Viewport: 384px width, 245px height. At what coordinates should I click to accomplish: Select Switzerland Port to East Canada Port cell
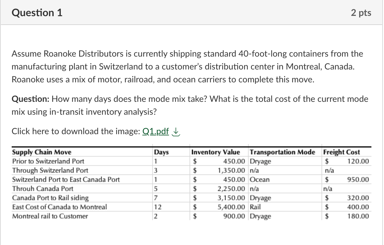pyautogui.click(x=66, y=180)
